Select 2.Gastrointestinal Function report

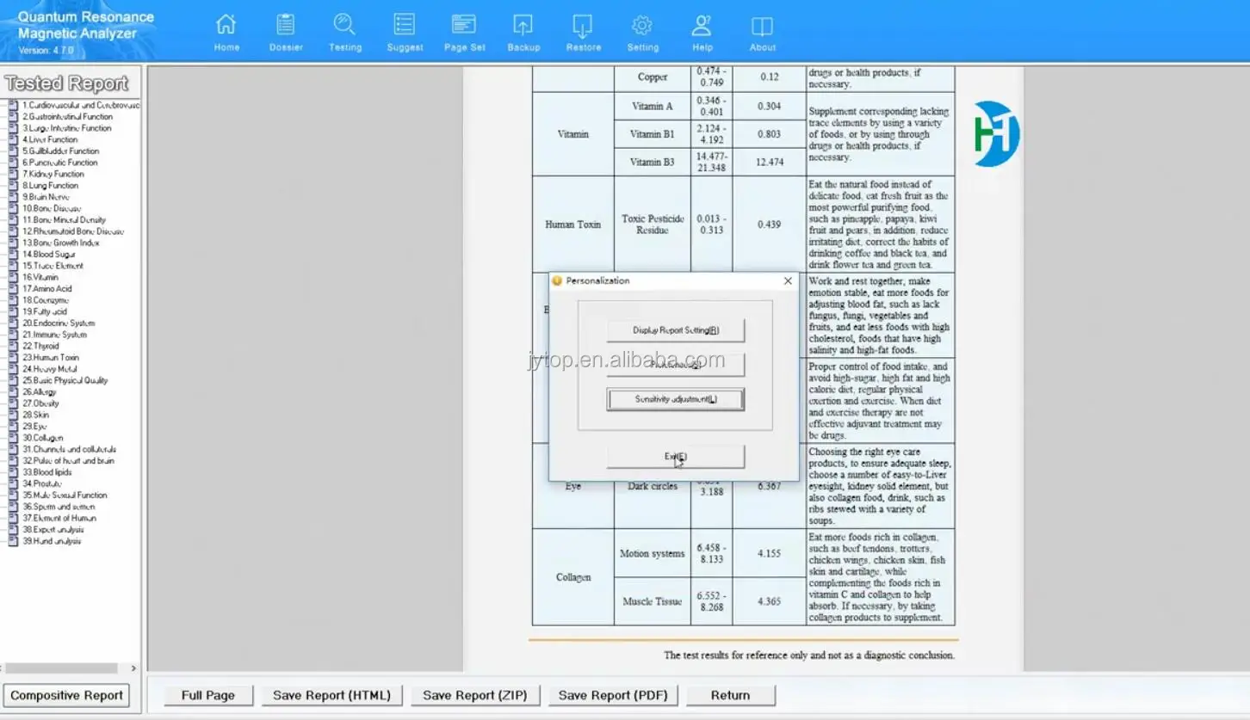pyautogui.click(x=67, y=116)
